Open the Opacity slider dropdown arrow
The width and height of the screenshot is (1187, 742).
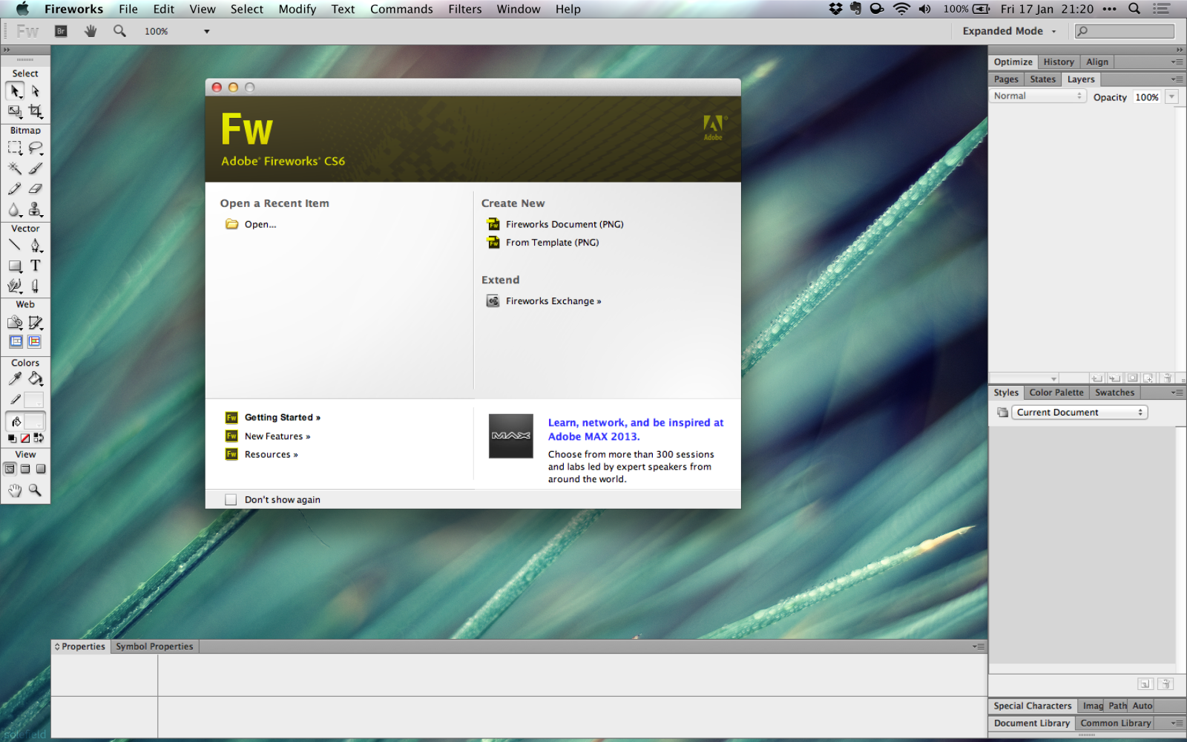[x=1172, y=96]
